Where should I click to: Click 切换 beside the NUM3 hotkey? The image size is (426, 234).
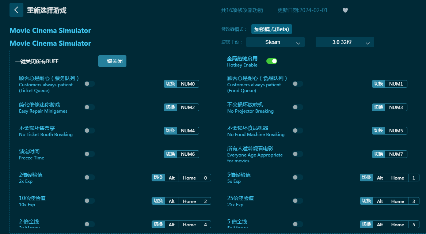(x=379, y=107)
